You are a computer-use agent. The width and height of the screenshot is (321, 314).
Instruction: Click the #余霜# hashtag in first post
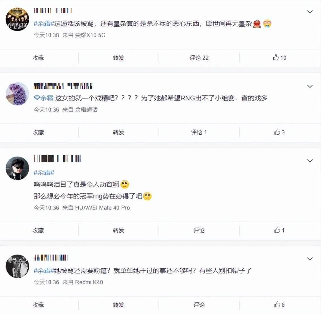coord(44,23)
